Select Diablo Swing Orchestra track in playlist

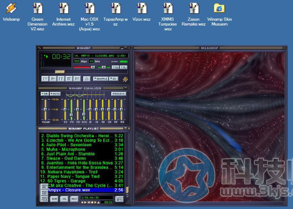82,136
